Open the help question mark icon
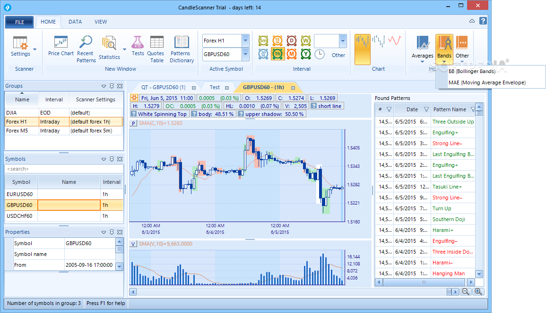546x313 pixels. click(483, 21)
